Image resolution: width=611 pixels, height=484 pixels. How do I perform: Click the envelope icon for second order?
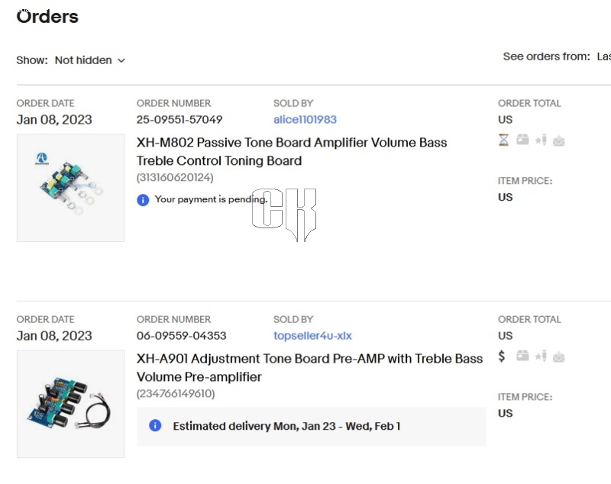coord(559,357)
